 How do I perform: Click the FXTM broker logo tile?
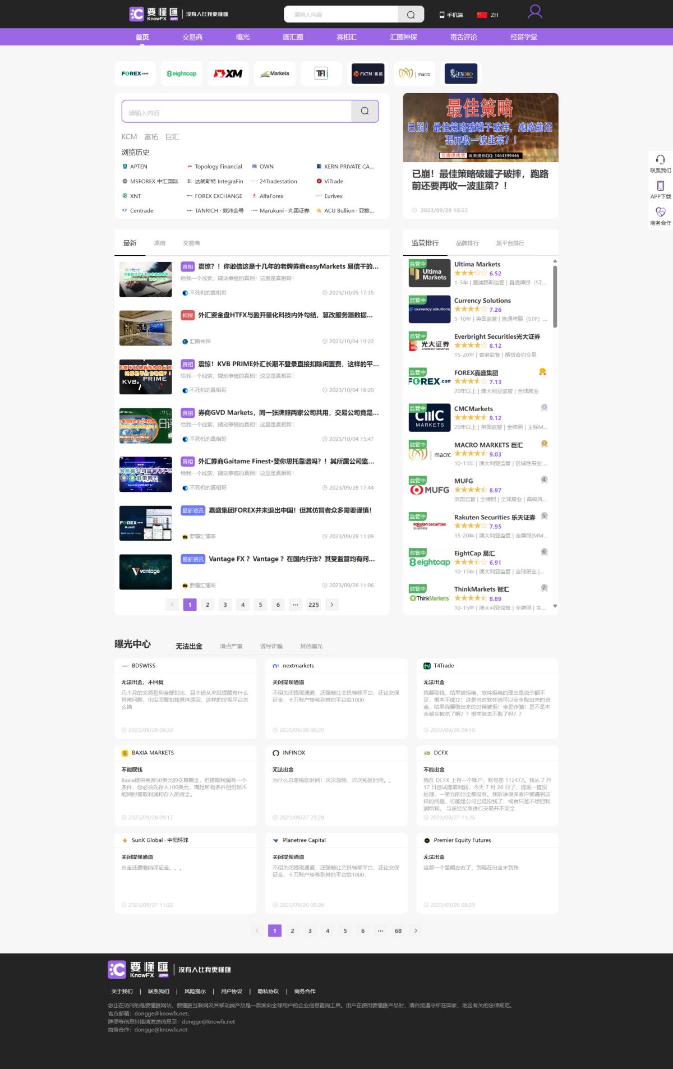[x=368, y=73]
